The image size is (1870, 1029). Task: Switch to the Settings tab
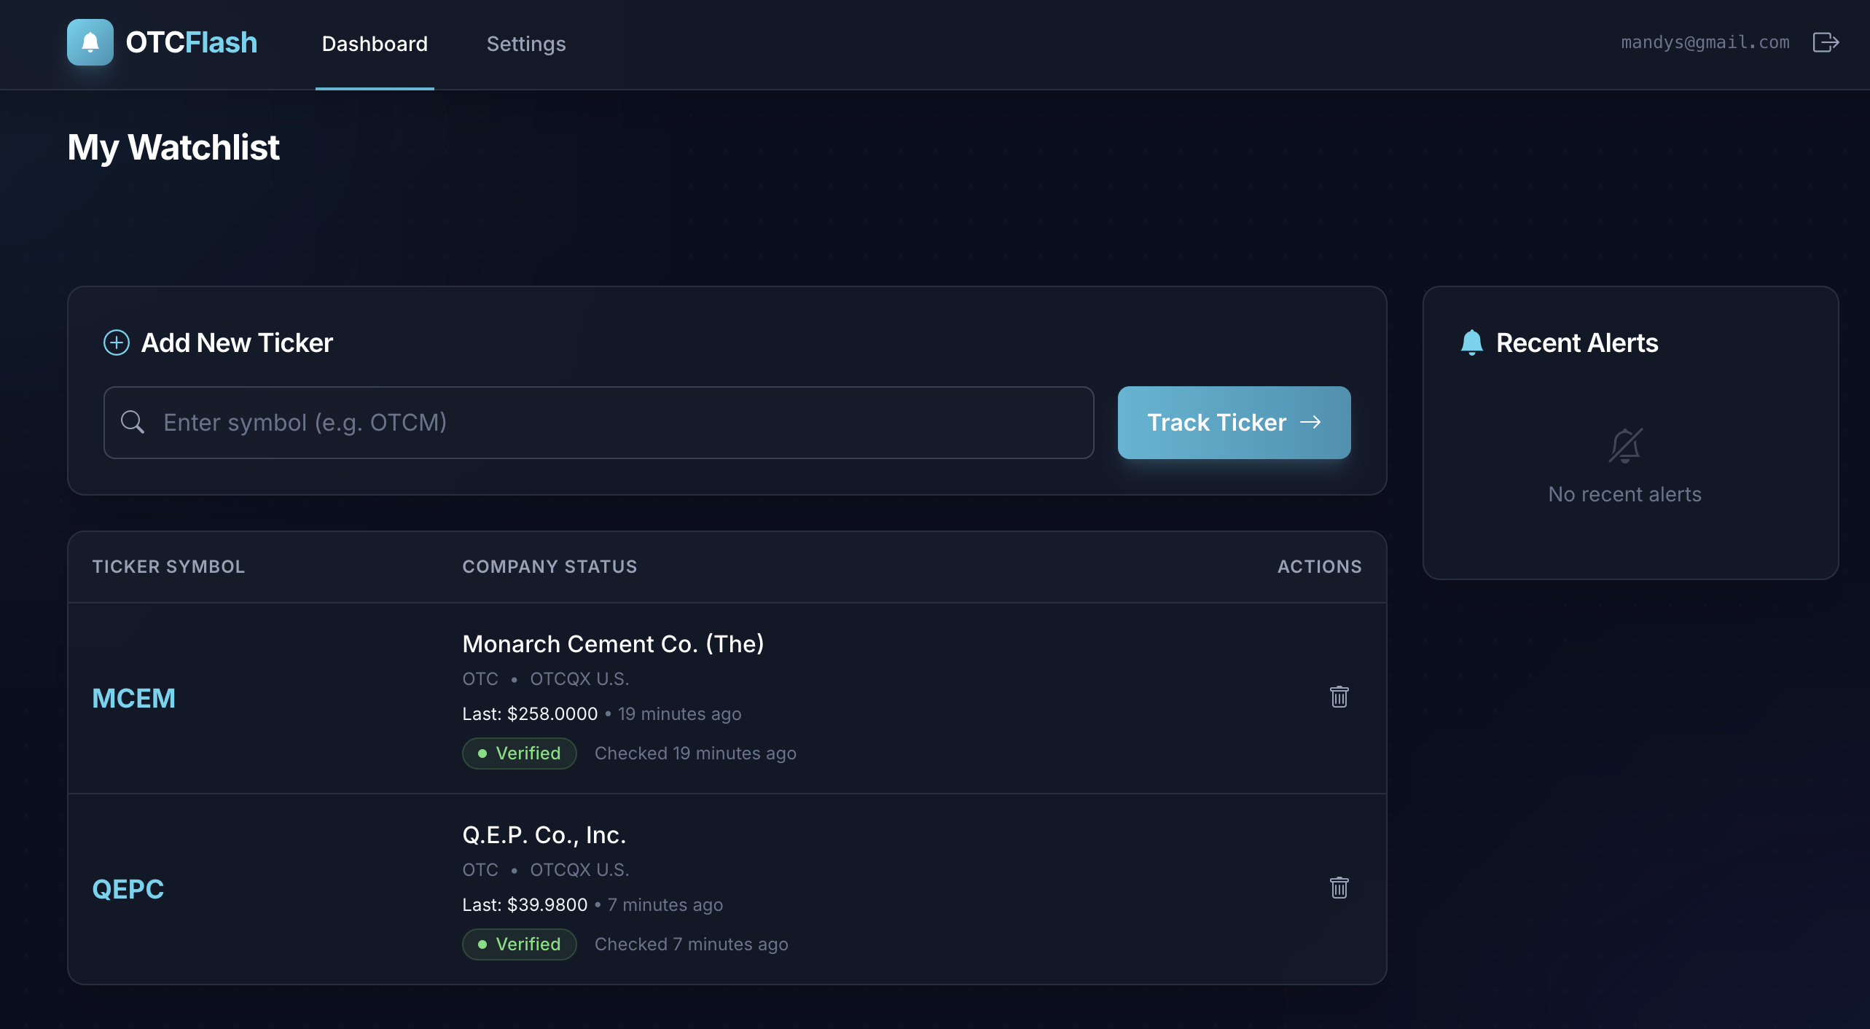[526, 44]
